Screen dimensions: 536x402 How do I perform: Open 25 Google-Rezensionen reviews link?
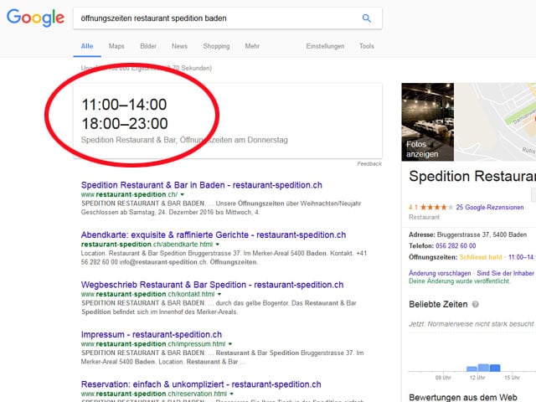pos(489,206)
